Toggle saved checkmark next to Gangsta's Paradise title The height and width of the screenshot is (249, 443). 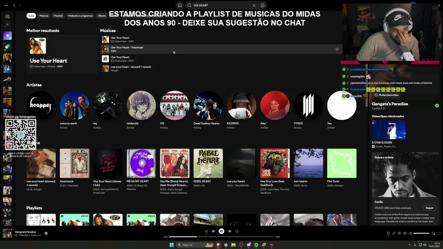click(437, 106)
